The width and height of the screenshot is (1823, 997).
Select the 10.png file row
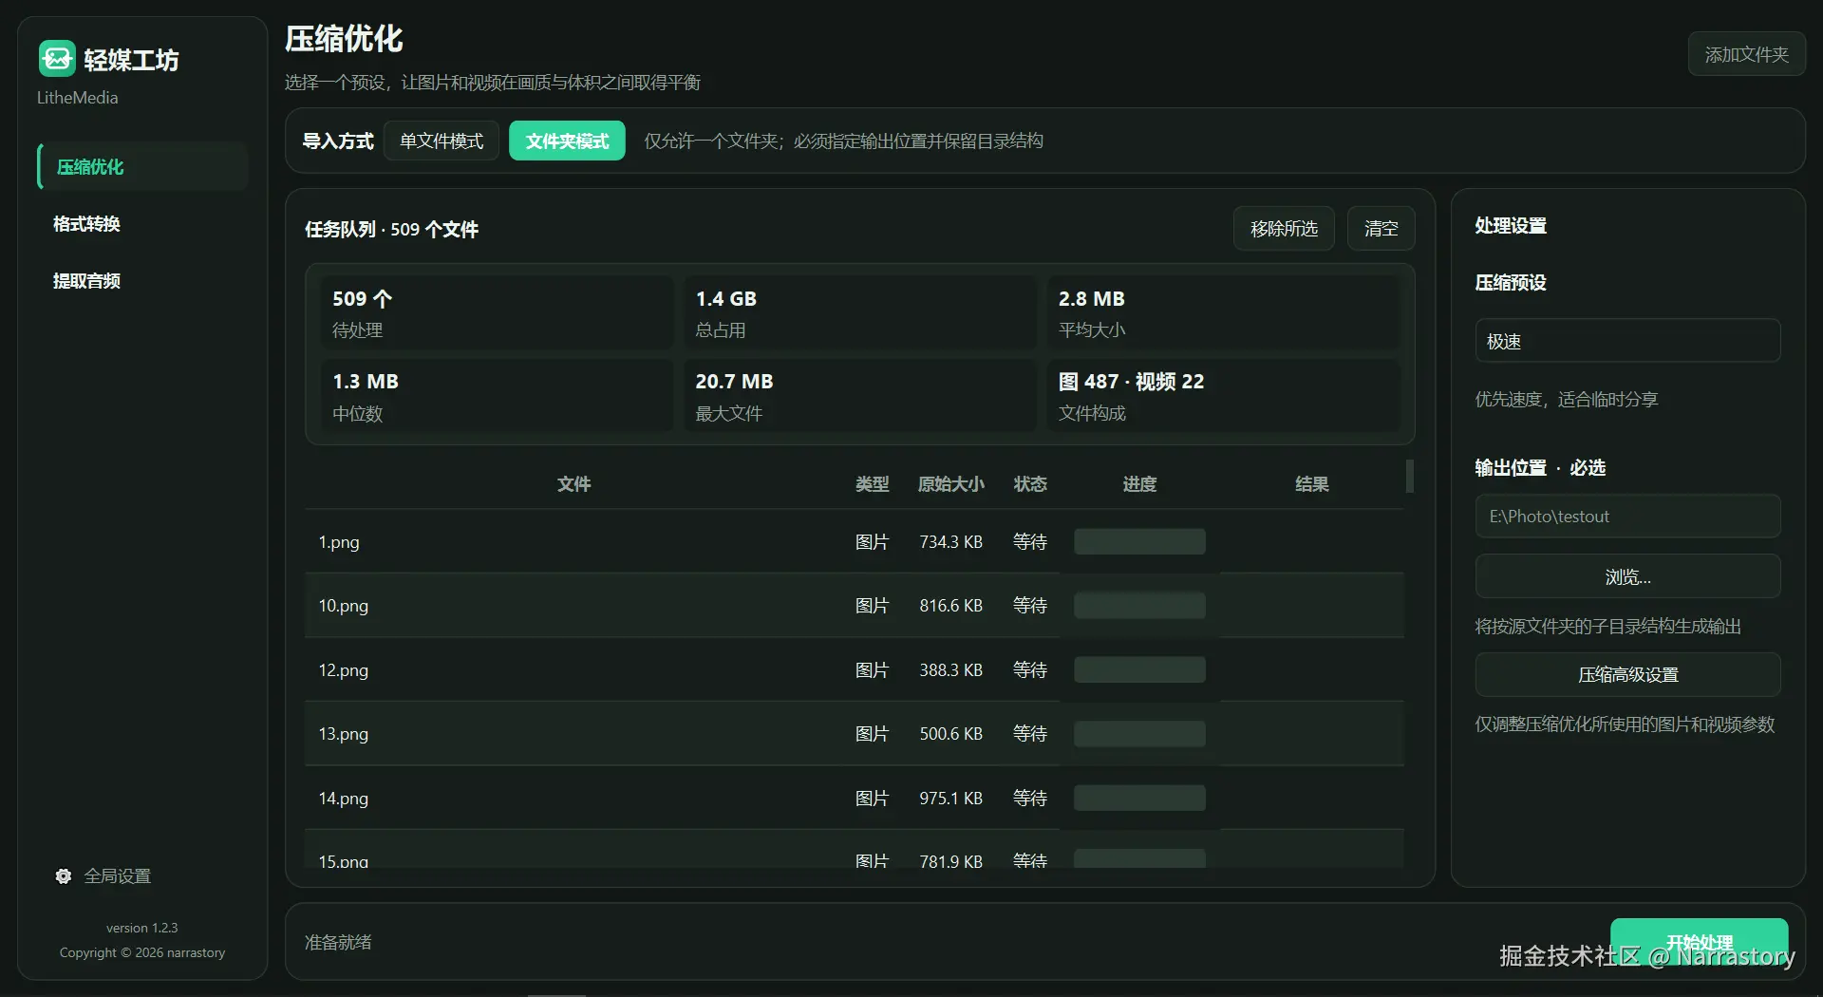[x=855, y=605]
